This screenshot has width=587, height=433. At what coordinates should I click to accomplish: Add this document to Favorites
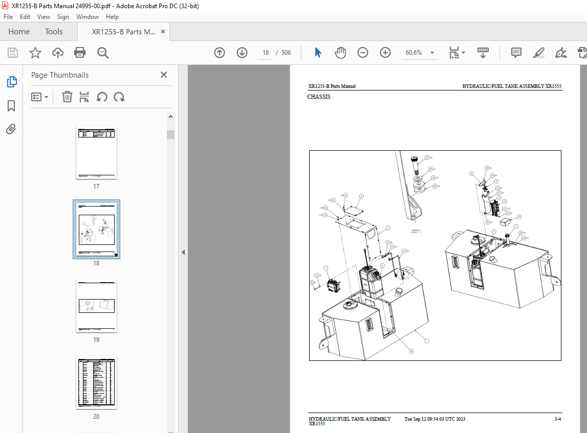(x=35, y=53)
